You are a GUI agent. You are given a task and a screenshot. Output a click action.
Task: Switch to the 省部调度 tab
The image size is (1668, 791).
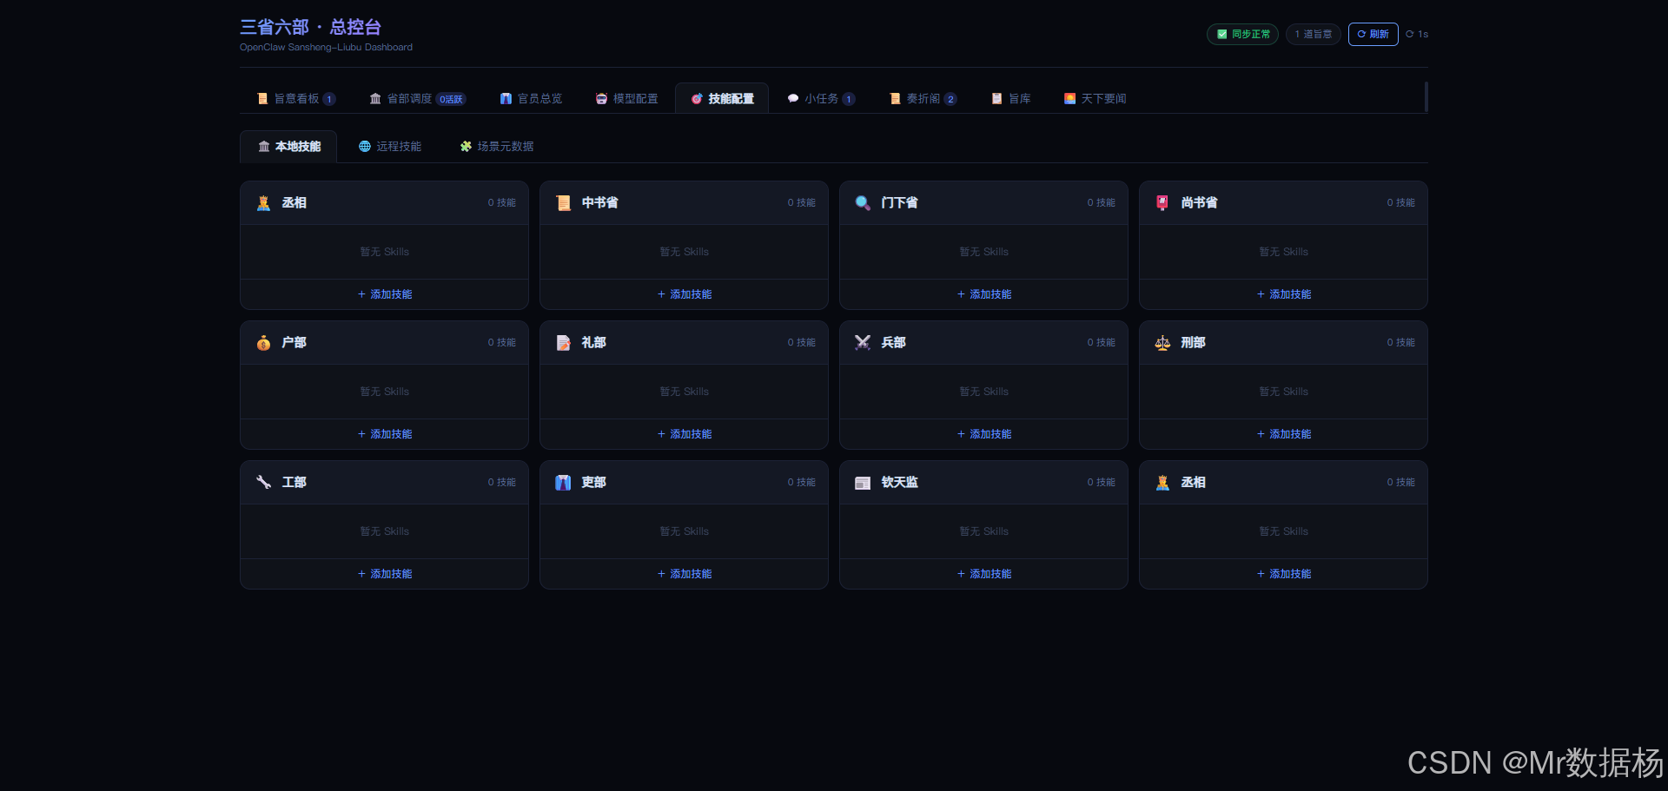(417, 99)
